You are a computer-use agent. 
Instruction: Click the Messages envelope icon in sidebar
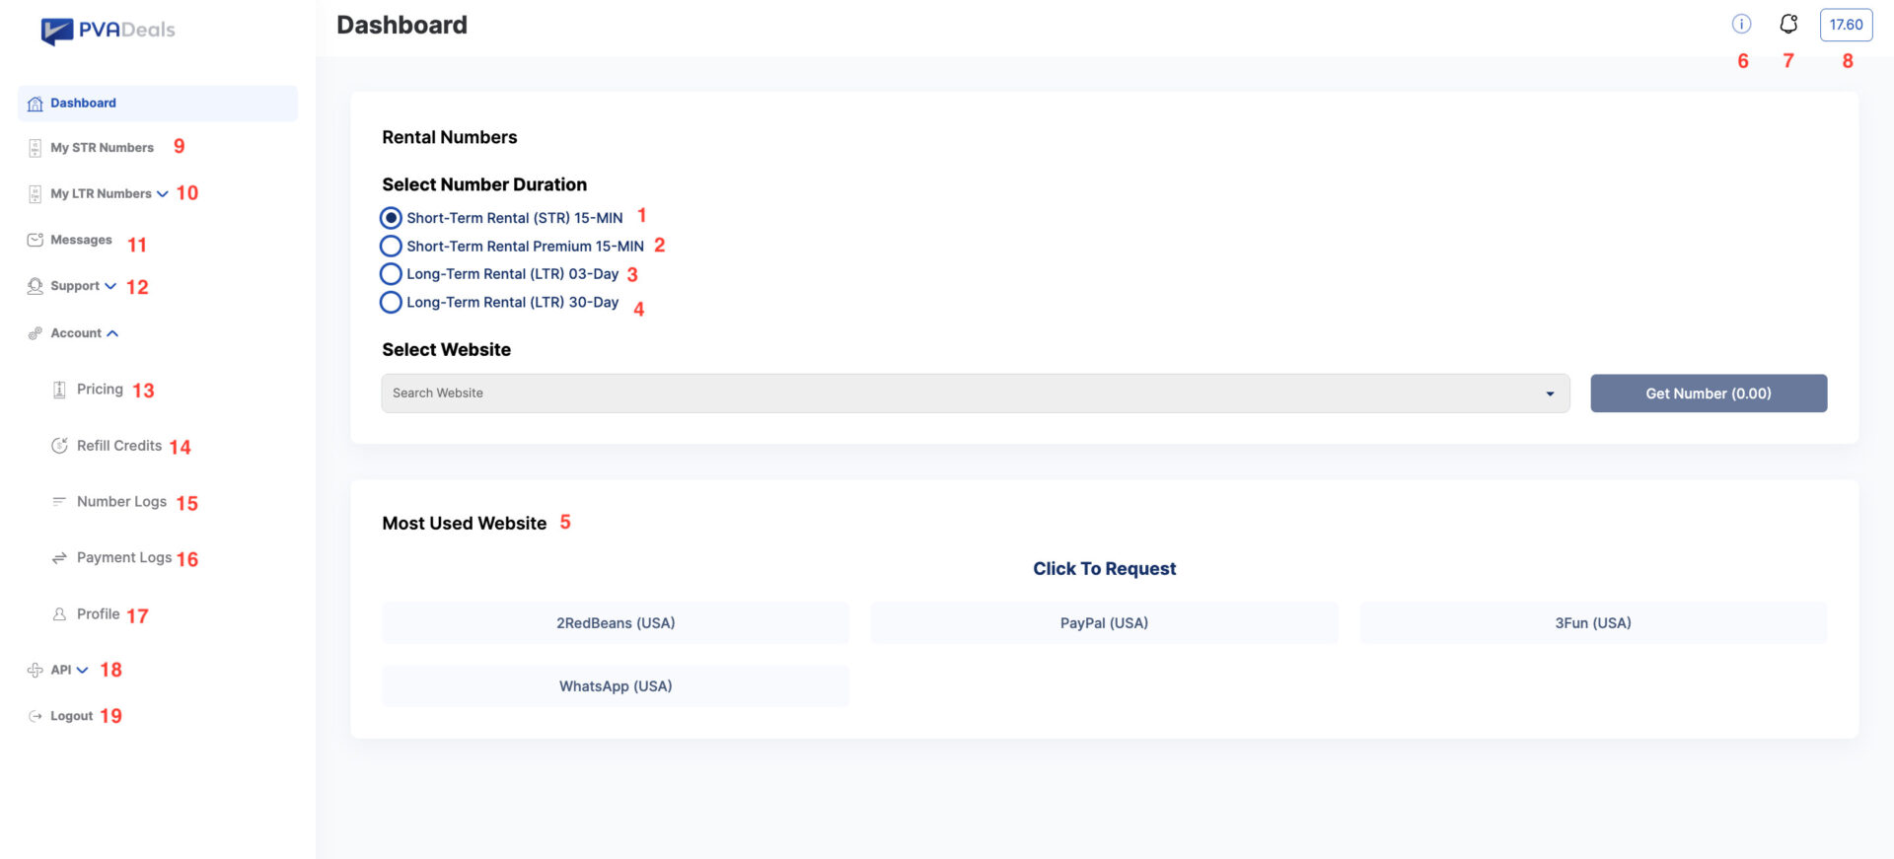pos(36,240)
